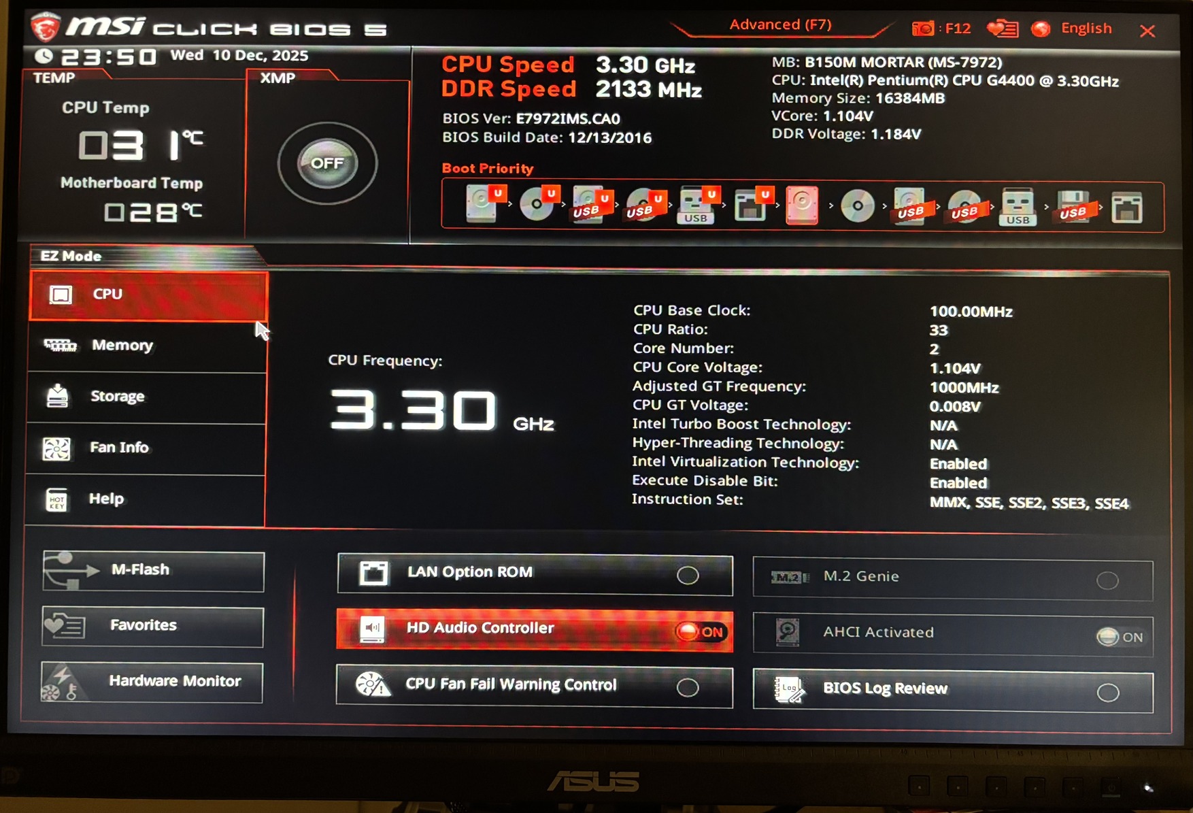Select the UEFI USB hard disk boot device
1193x813 pixels.
click(592, 204)
